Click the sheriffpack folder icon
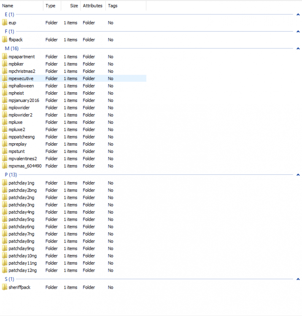This screenshot has height=316, width=302. [x=5, y=287]
